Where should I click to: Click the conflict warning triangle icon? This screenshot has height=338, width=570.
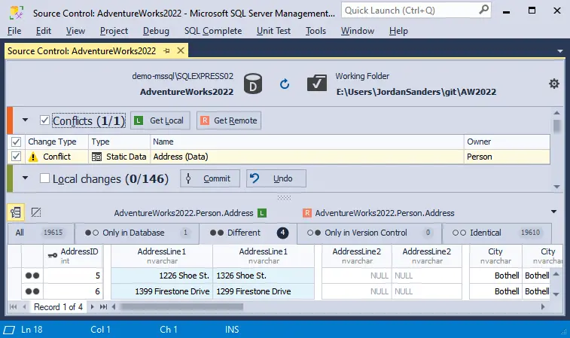click(x=33, y=157)
